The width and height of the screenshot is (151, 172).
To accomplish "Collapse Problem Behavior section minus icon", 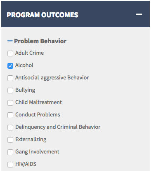I will pyautogui.click(x=10, y=40).
